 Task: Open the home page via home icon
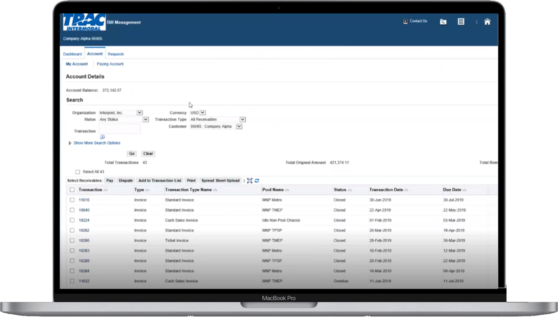click(487, 21)
